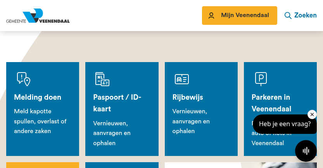Click the passport and ID card icon
The width and height of the screenshot is (323, 168).
click(x=102, y=79)
